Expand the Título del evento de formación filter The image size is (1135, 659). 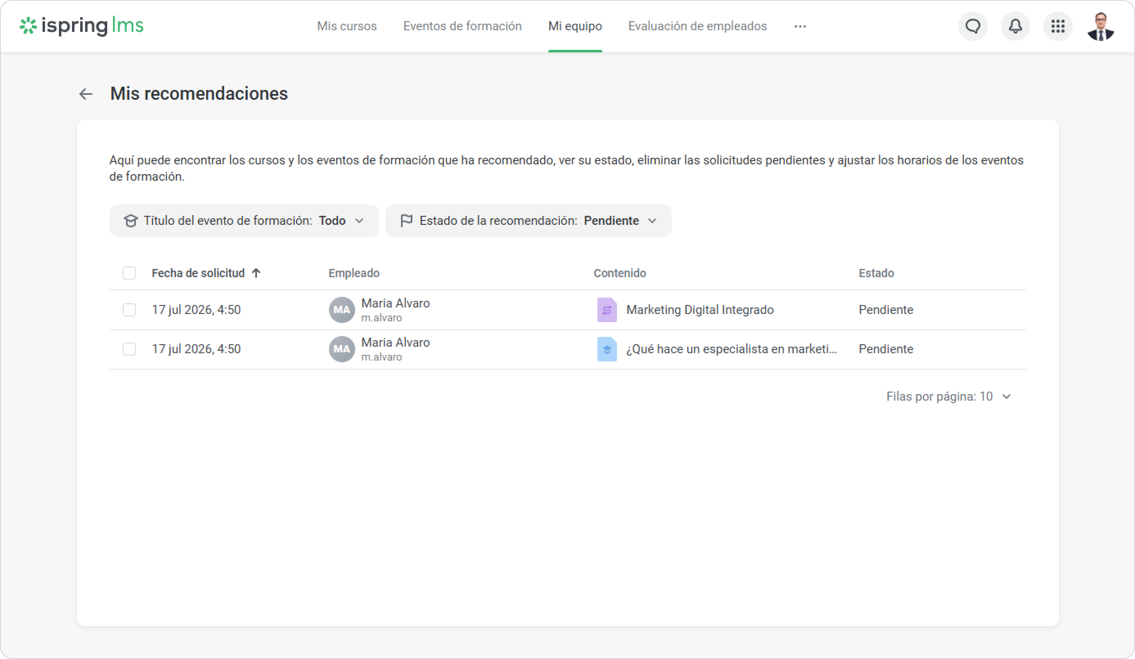244,221
